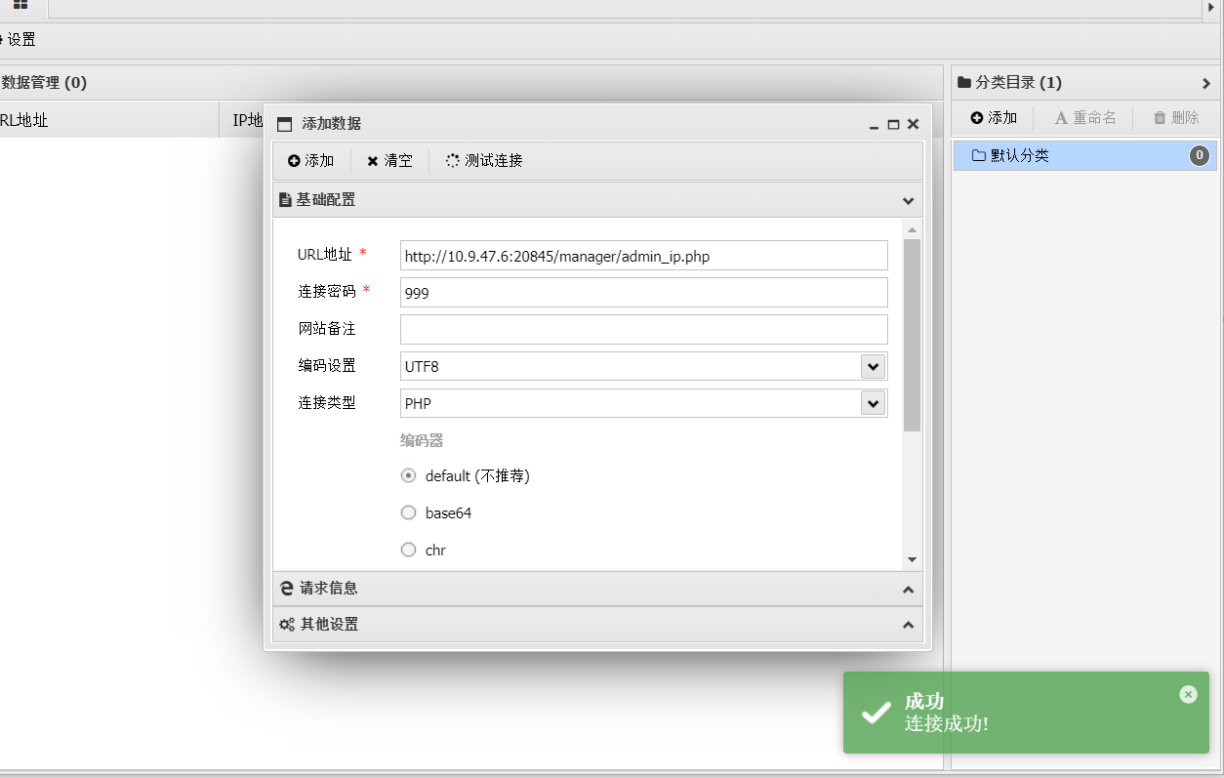The image size is (1224, 778).
Task: Click the 添加数据 window icon
Action: pos(285,125)
